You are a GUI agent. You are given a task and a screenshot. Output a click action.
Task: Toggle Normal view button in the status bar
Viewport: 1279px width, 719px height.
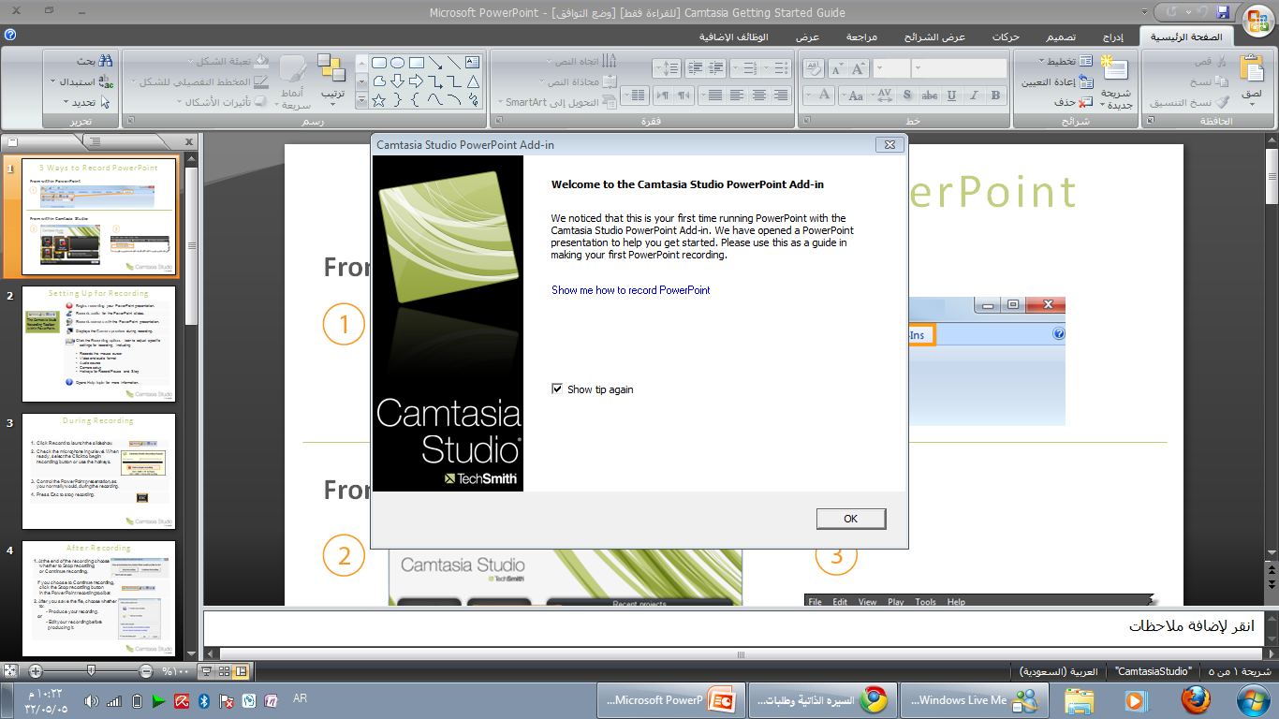[x=242, y=671]
